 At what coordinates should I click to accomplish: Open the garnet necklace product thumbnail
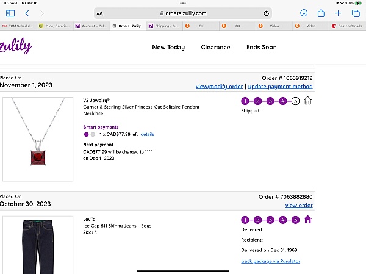point(38,139)
